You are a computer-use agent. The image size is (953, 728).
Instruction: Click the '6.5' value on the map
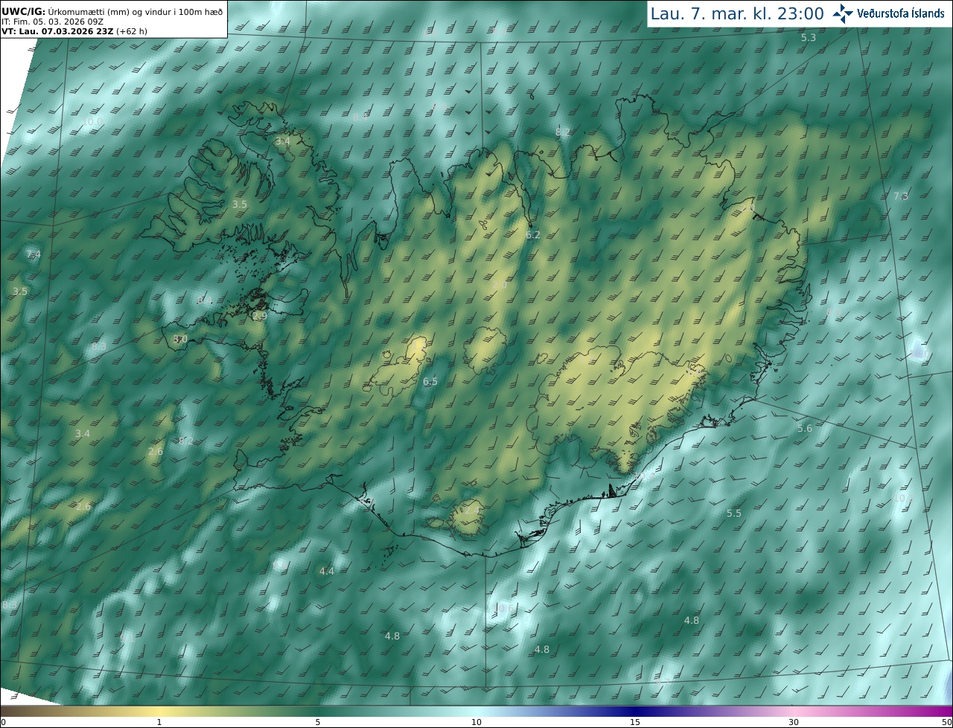point(430,382)
